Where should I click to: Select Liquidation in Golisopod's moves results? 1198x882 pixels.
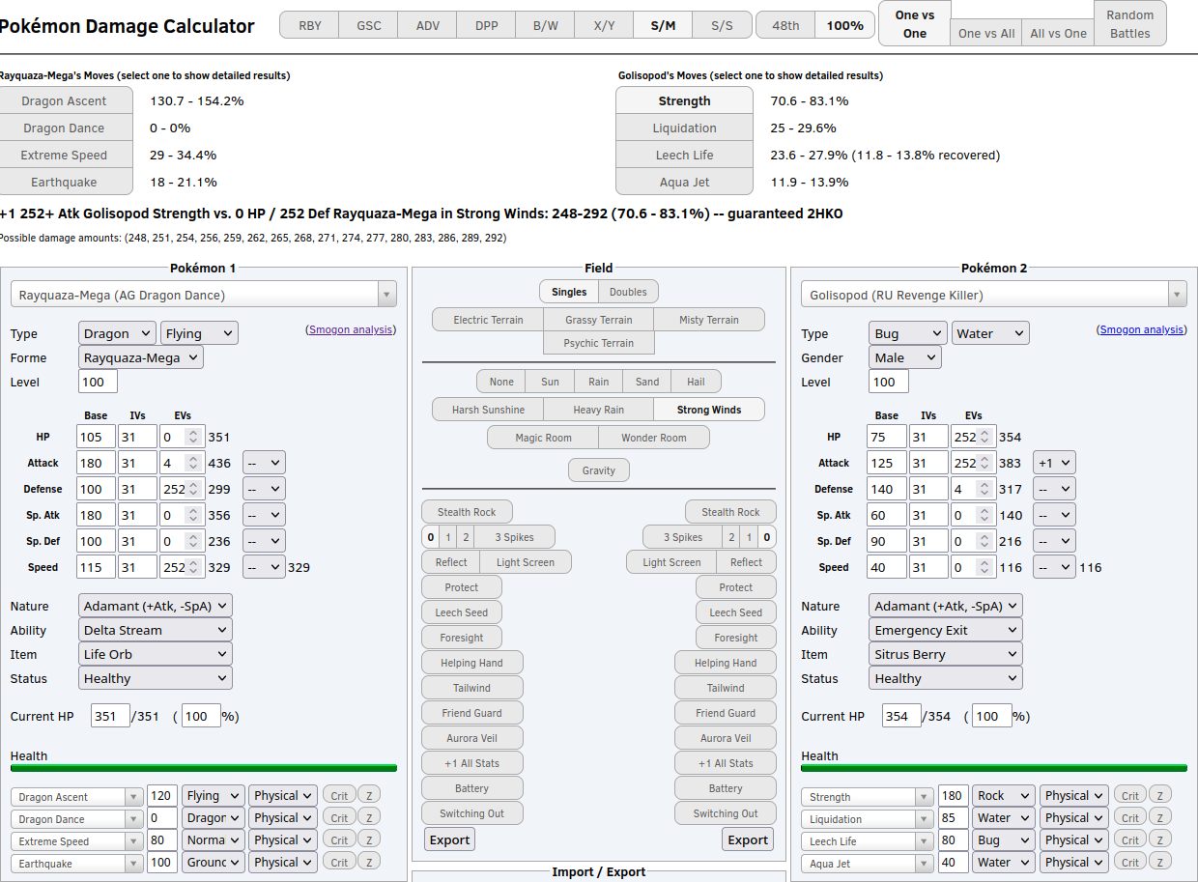coord(684,128)
